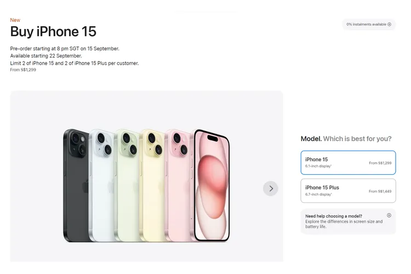Viewport: 411px width, 274px height.
Task: Click the Buy iPhone 15 heading
Action: (x=53, y=31)
